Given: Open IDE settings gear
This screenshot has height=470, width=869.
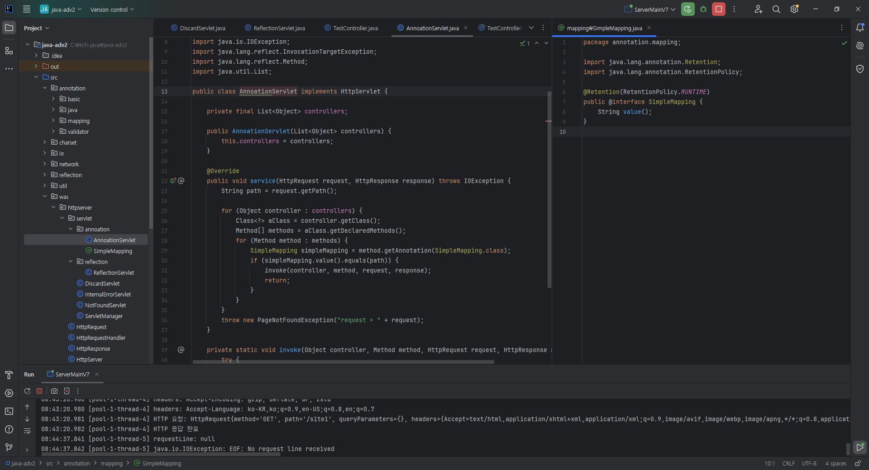Looking at the screenshot, I should pyautogui.click(x=794, y=9).
